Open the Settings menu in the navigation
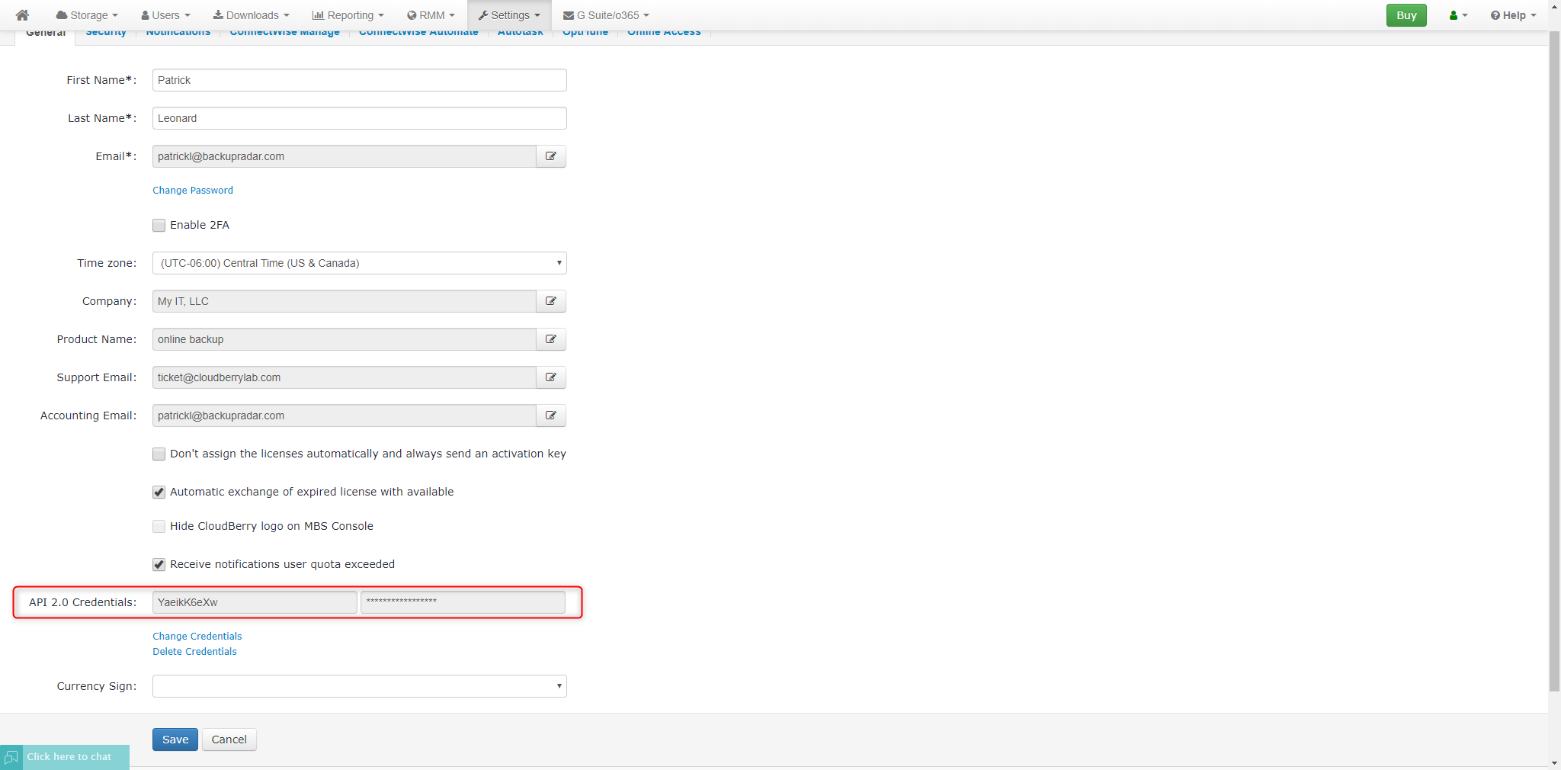Viewport: 1561px width, 770px height. click(x=508, y=14)
